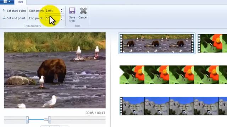This screenshot has height=127, width=227.
Task: Click Set end point button
Action: point(14,18)
